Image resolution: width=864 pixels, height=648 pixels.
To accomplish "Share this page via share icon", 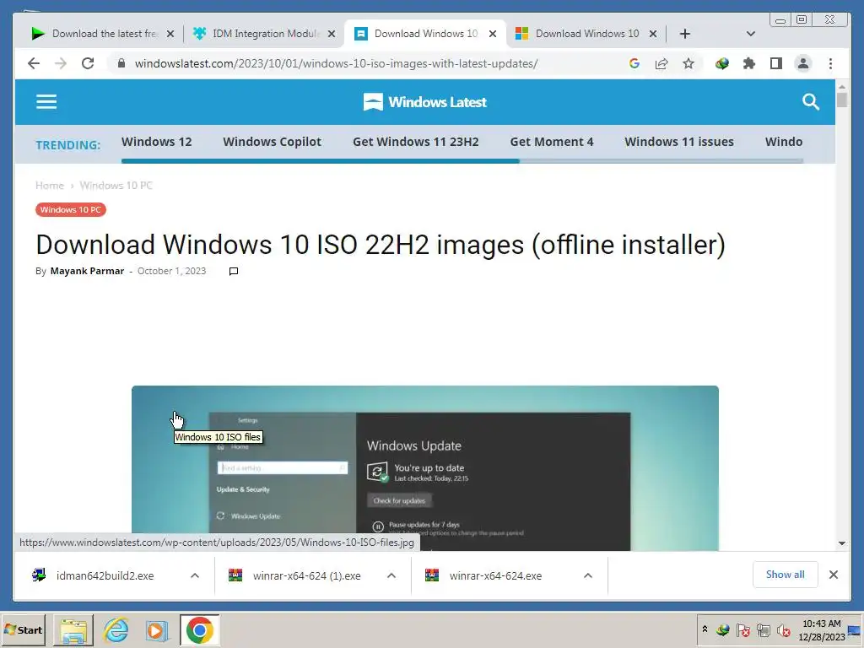I will point(661,63).
